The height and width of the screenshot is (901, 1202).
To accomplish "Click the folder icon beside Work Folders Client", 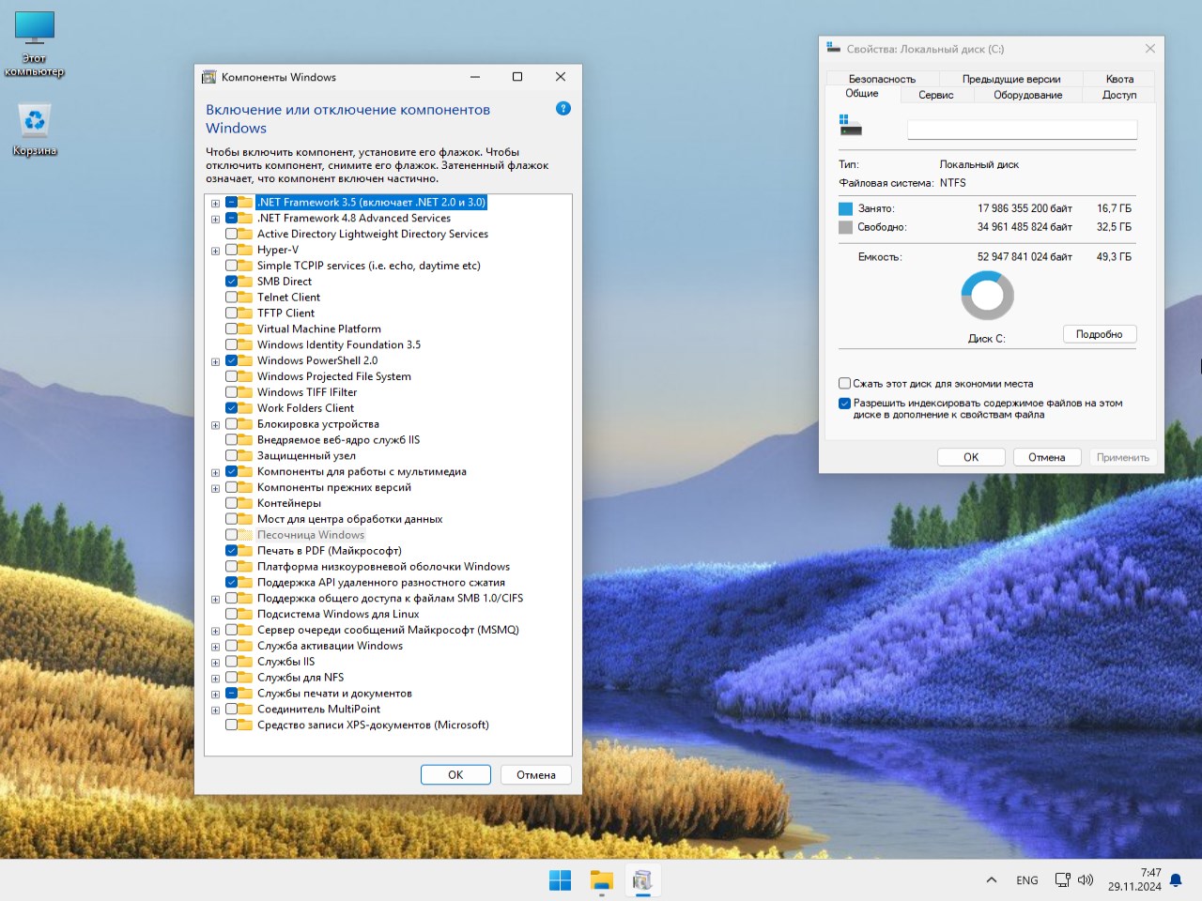I will [246, 408].
